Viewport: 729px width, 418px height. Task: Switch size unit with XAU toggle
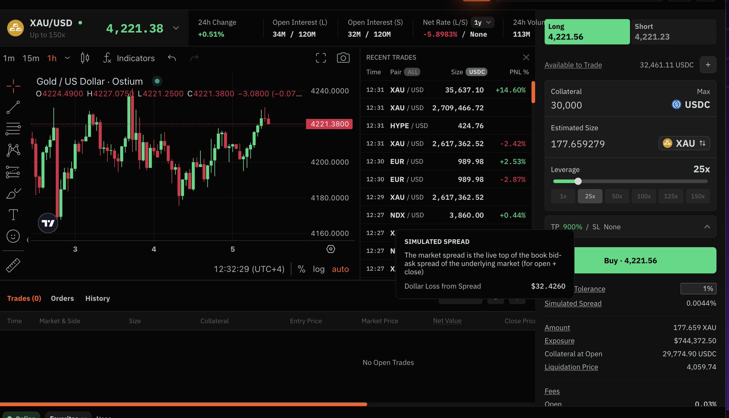tap(684, 143)
